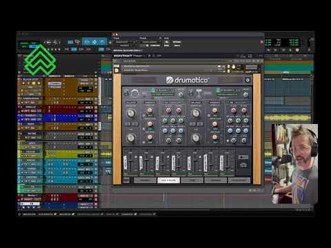Toggle the lock icon beside the hi-hat

tap(191, 93)
